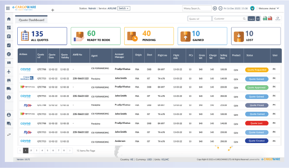Select page 1 in pagination
The image size is (289, 168).
(x=26, y=150)
